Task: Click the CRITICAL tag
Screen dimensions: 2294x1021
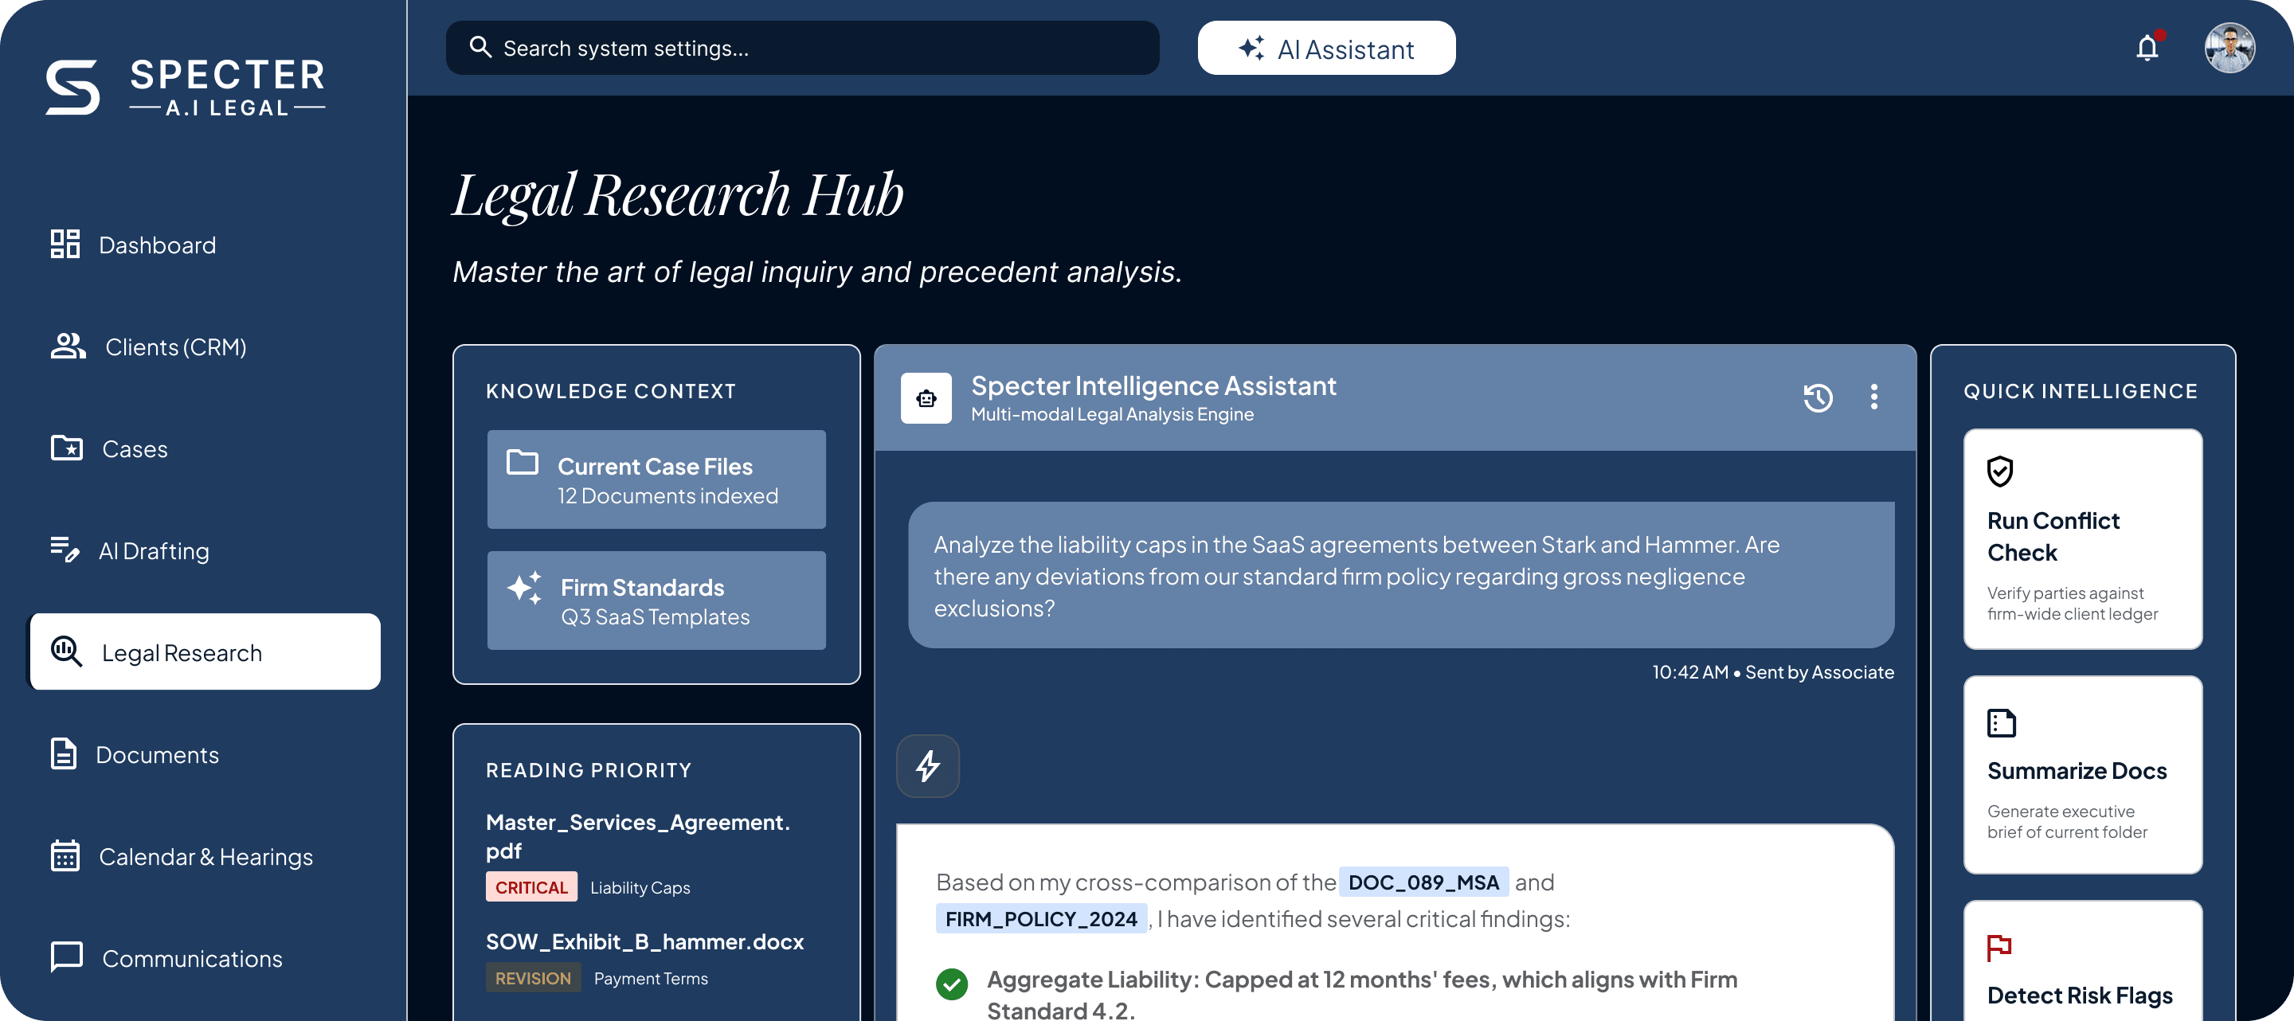Action: click(531, 887)
